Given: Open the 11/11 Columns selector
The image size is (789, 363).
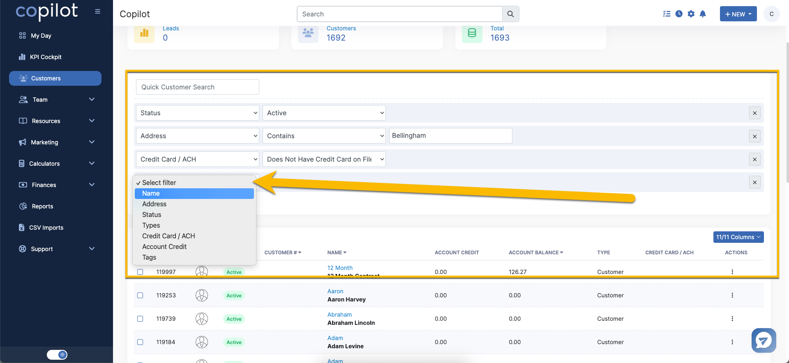Looking at the screenshot, I should [x=738, y=237].
